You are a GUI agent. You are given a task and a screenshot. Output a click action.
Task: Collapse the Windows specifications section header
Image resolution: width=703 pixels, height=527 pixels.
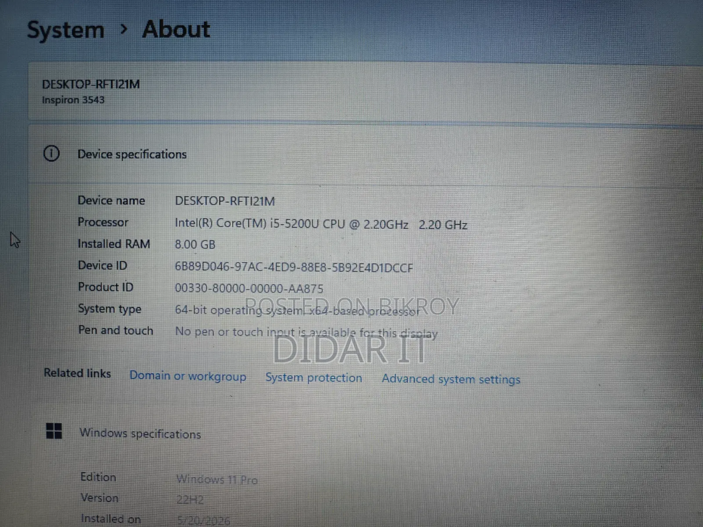coord(366,433)
